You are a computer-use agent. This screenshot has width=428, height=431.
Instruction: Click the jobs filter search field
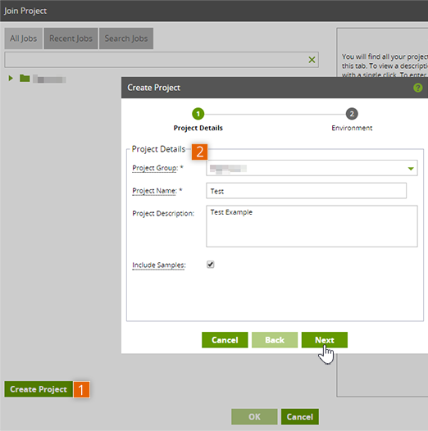162,60
